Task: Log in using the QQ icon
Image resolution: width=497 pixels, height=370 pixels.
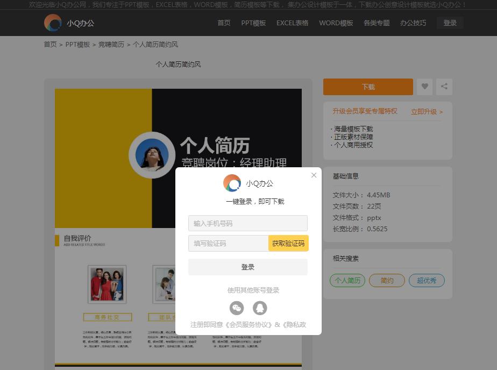Action: [x=259, y=308]
